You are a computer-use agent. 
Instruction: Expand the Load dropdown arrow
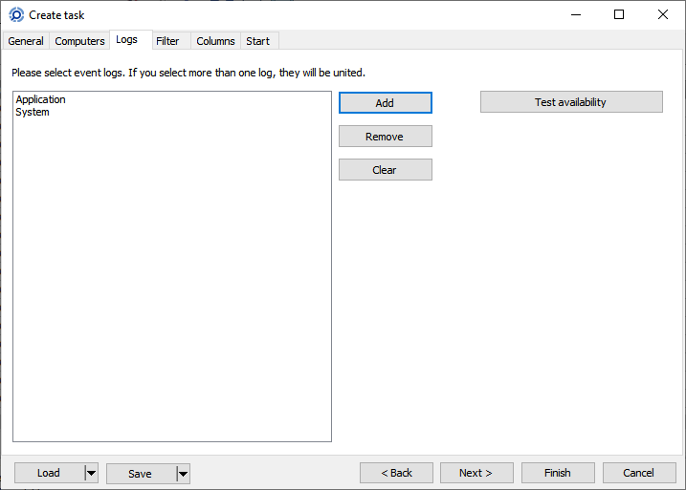(x=92, y=473)
